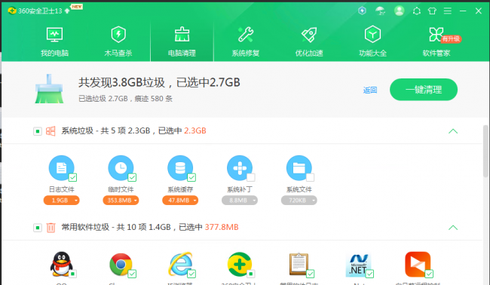
Task: Open the 优化加速 rocket icon
Action: (309, 35)
